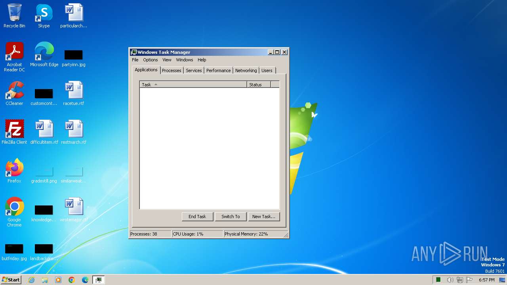Switch to the Performance tab
507x285 pixels.
(218, 70)
